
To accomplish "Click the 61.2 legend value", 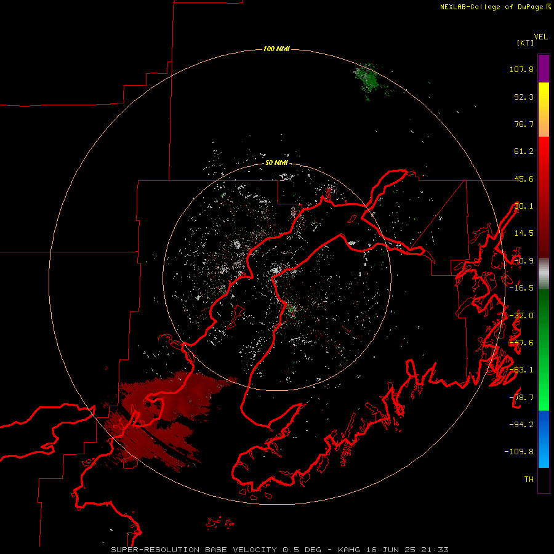I will 524,151.
